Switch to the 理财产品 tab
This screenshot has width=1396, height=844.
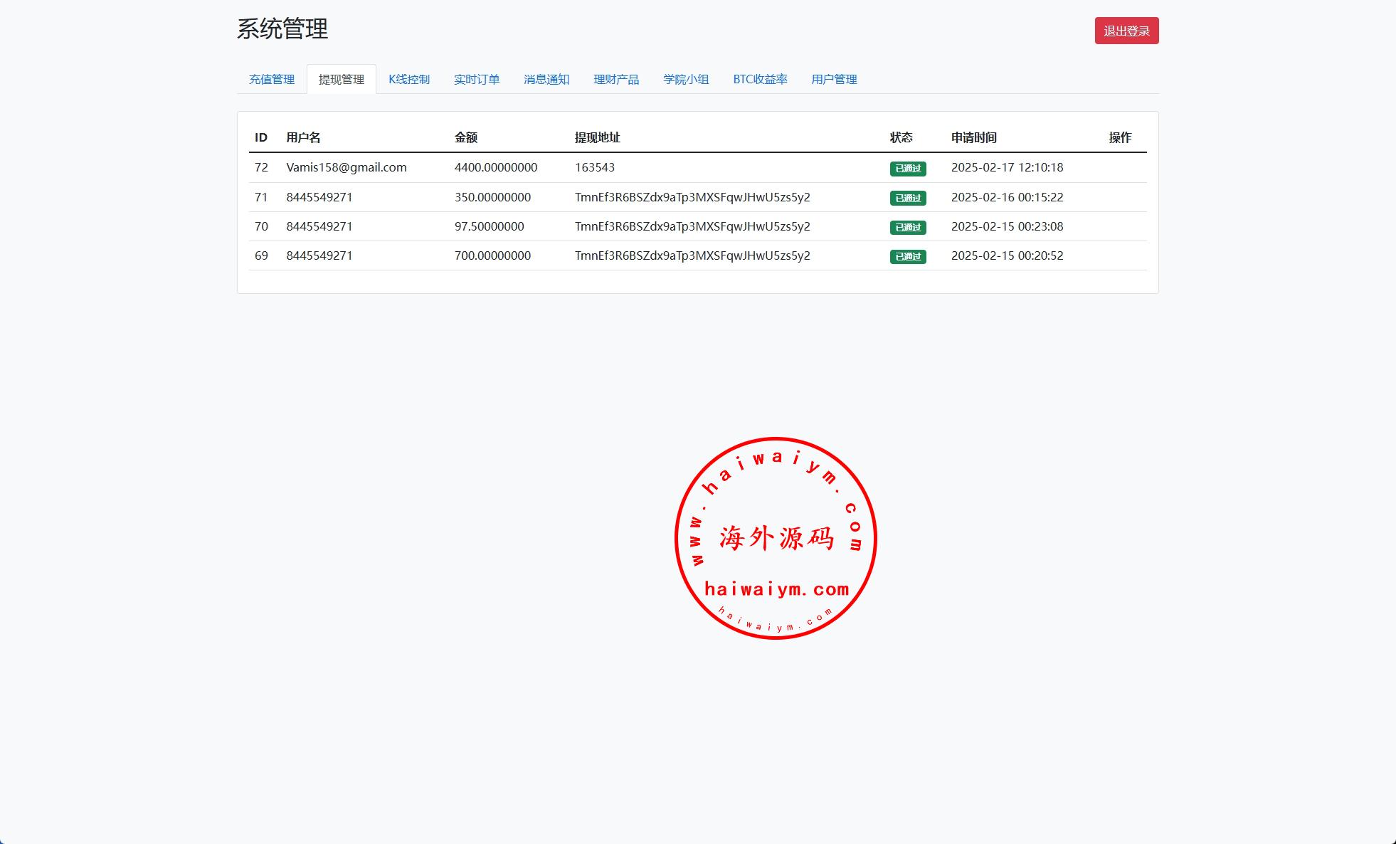tap(615, 79)
